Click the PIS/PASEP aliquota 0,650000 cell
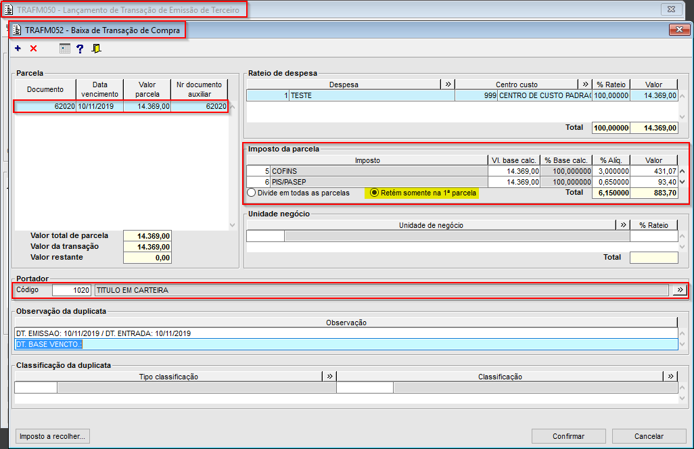694x449 pixels. tap(611, 182)
